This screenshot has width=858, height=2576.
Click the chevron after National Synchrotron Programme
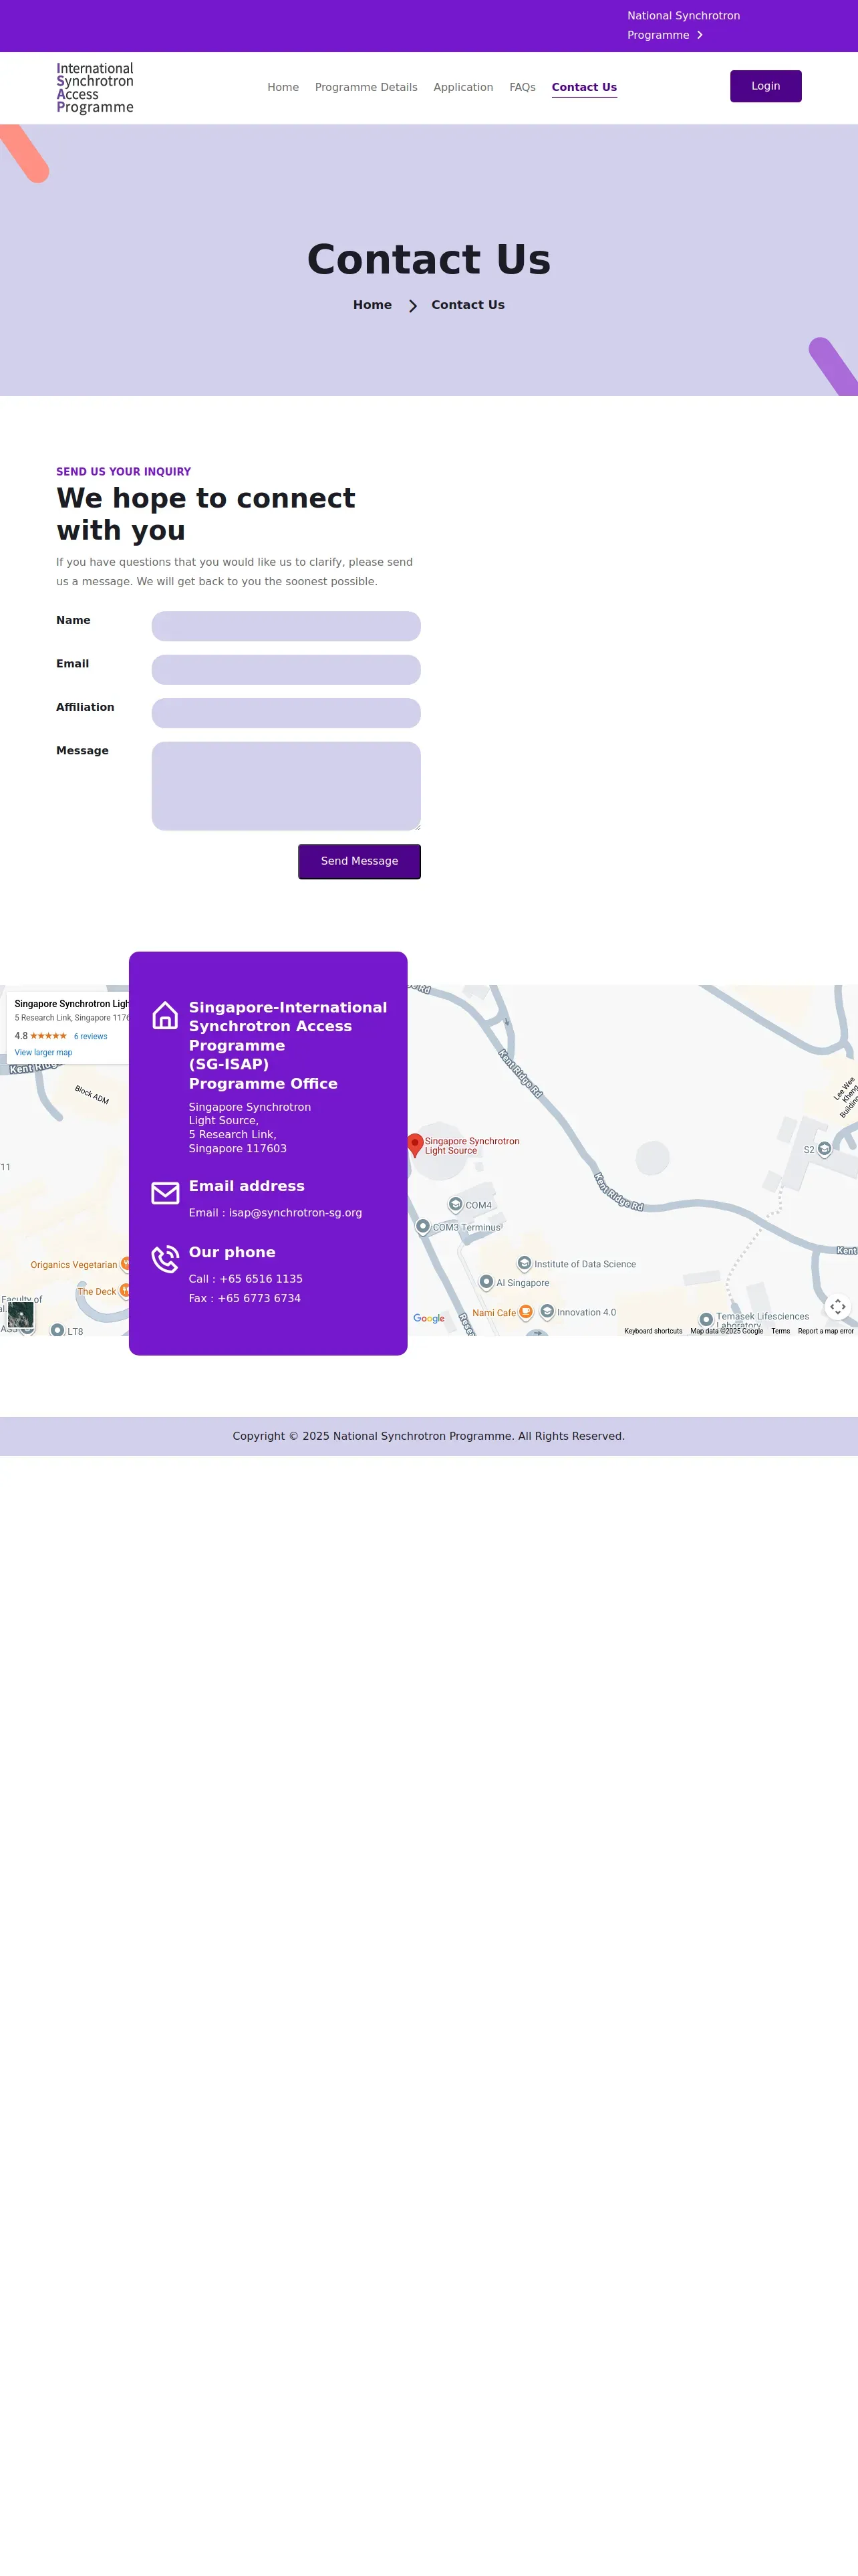[700, 35]
